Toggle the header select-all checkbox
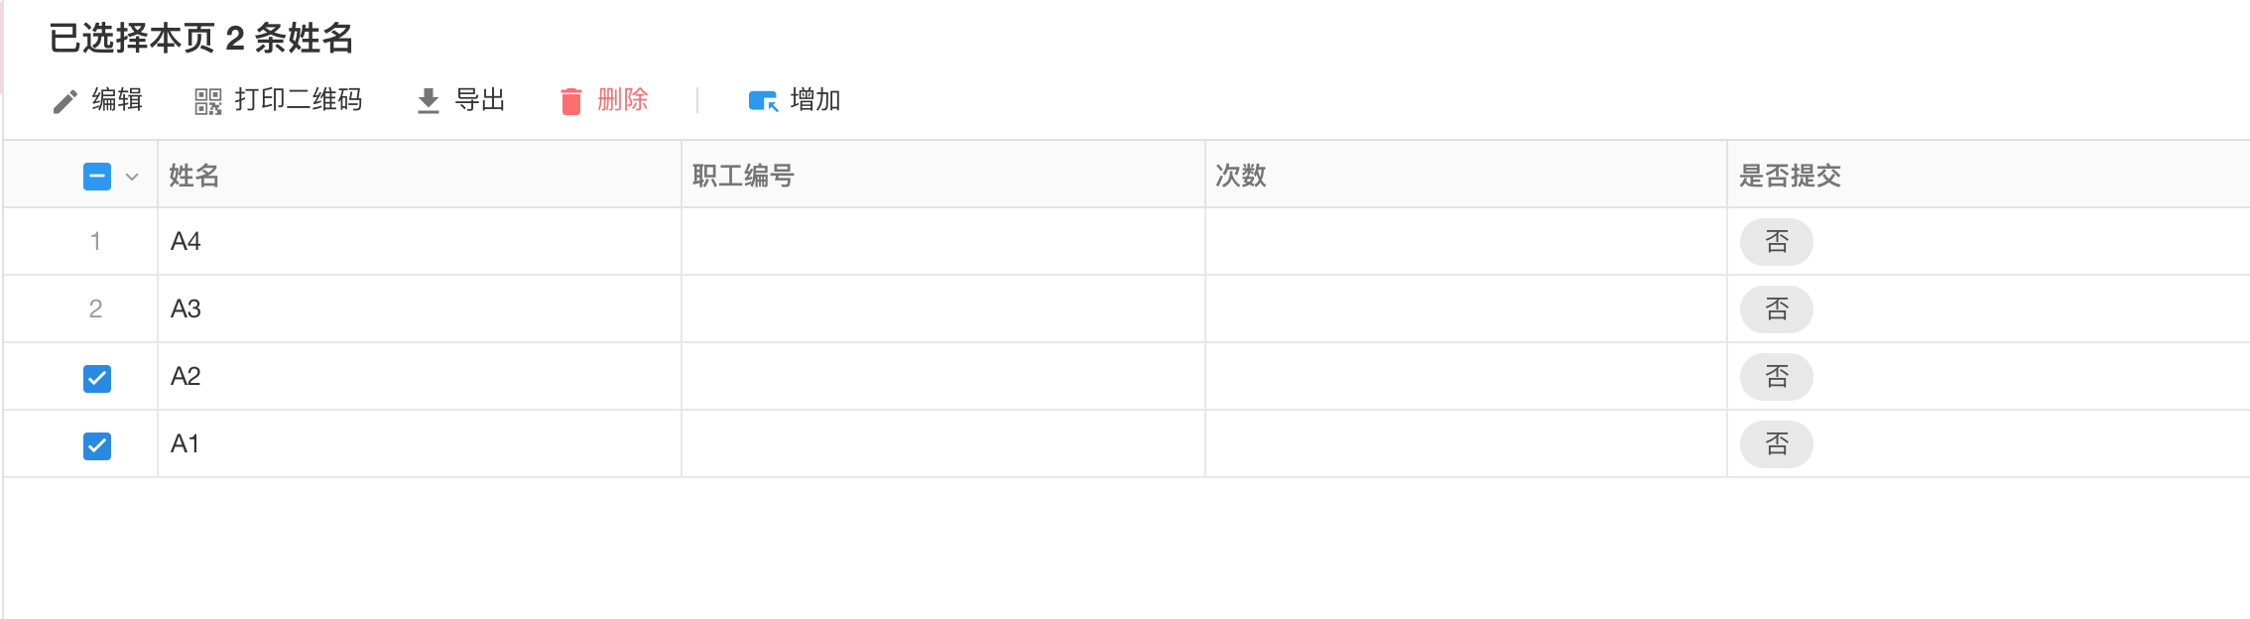2250x619 pixels. tap(97, 177)
